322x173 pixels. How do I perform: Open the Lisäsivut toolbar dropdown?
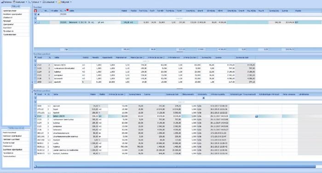pos(49,2)
